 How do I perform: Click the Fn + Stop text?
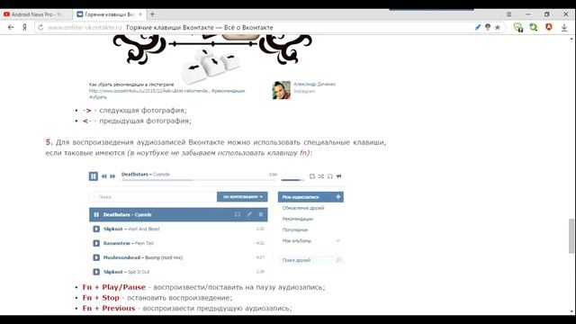point(101,298)
